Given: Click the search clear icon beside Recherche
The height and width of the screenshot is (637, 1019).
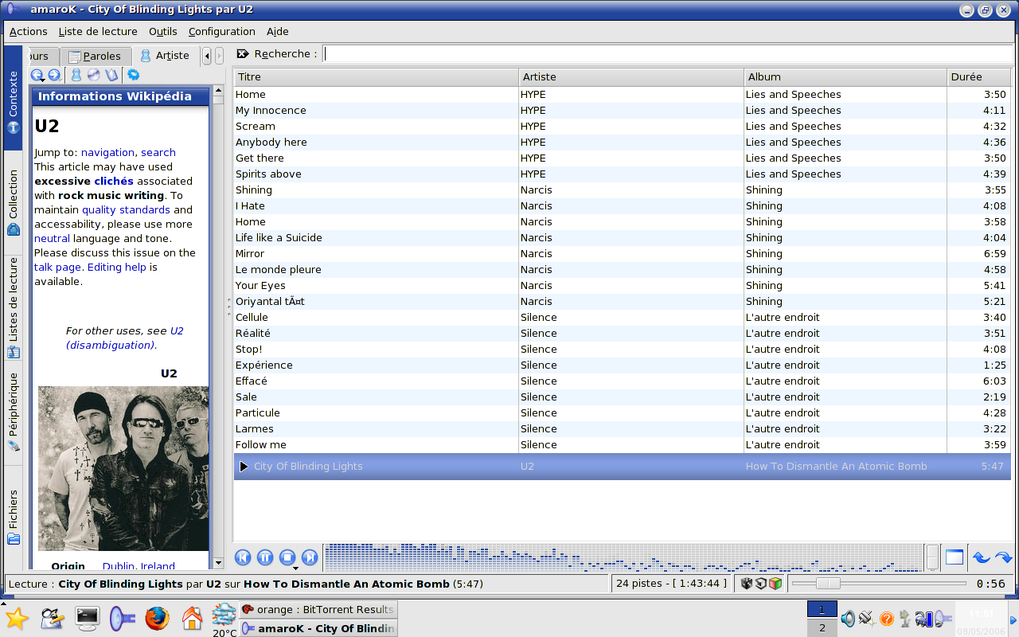Looking at the screenshot, I should click(243, 54).
